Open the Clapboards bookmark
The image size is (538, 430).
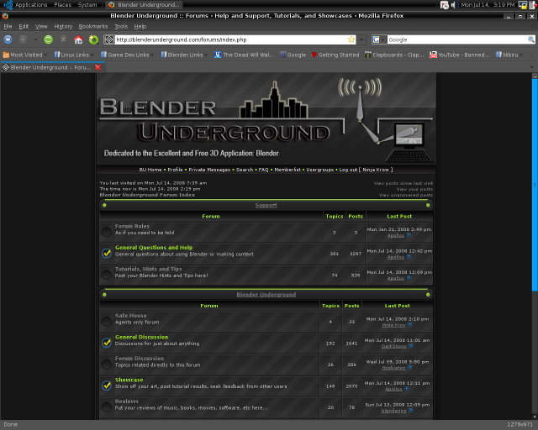[394, 55]
